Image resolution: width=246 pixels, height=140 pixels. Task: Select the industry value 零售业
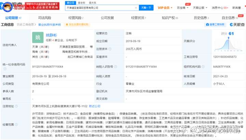[x=130, y=84]
